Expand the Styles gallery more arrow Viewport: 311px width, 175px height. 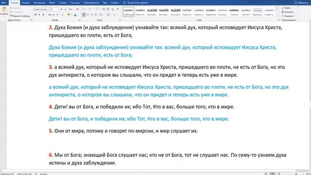[x=277, y=15]
